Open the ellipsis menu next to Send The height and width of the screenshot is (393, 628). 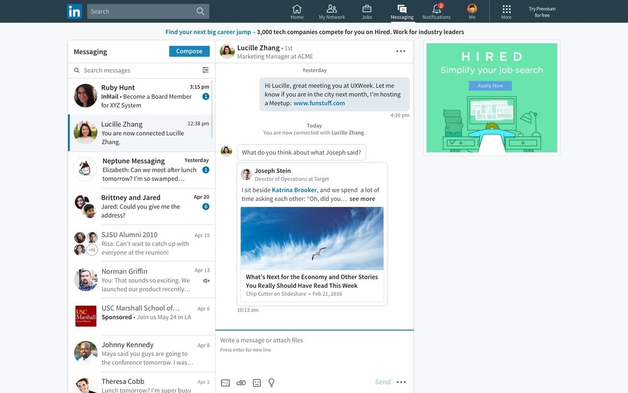(x=401, y=382)
